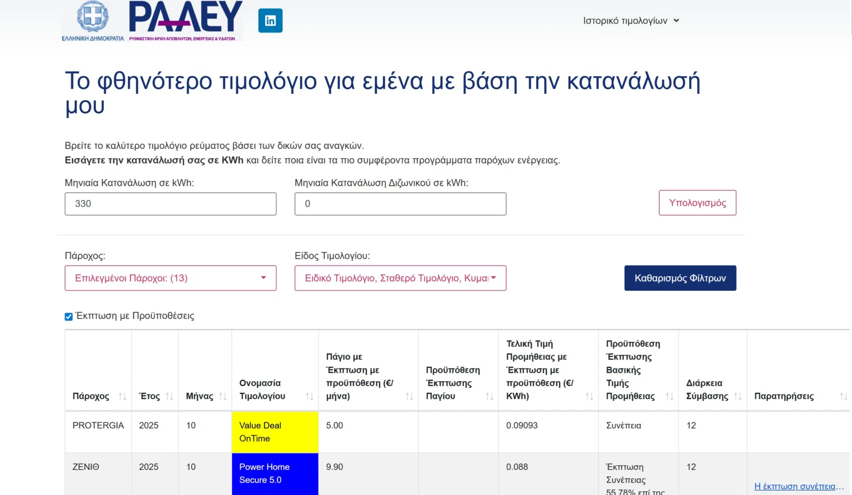Select the Διζωνικού consumption input field
This screenshot has height=495, width=852.
(x=400, y=203)
